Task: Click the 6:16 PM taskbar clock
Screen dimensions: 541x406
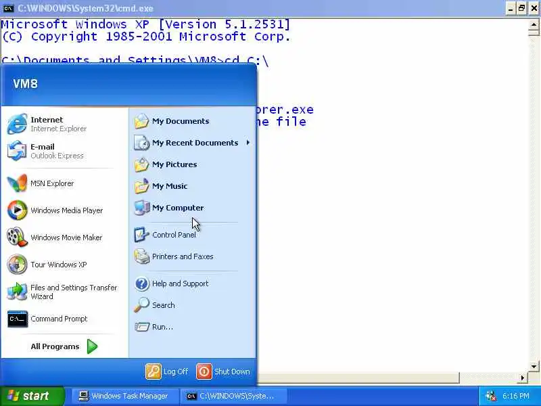Action: [x=516, y=396]
